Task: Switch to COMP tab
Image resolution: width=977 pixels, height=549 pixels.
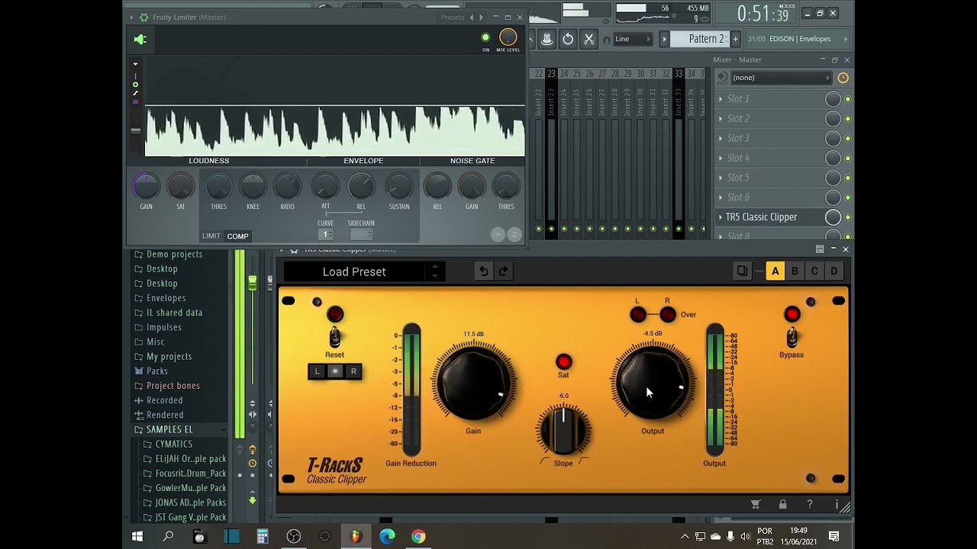Action: coord(237,236)
